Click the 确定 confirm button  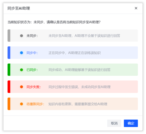tap(131, 123)
